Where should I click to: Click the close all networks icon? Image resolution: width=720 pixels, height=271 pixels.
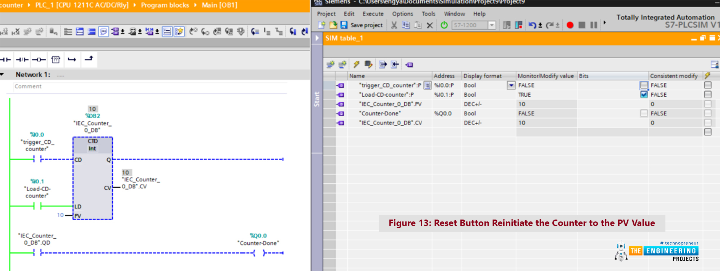[x=92, y=32]
